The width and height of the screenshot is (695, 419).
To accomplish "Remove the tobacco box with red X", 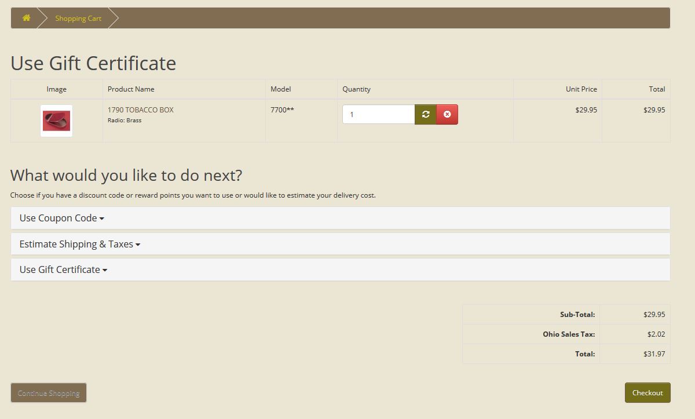I will click(x=447, y=114).
